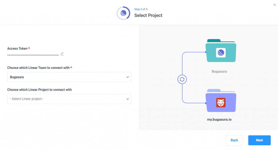
Task: Click the chevron on the Linear Project dropdown
Action: click(128, 99)
